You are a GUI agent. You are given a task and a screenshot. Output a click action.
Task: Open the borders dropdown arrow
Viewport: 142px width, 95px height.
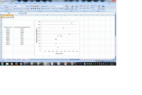pos(23,9)
